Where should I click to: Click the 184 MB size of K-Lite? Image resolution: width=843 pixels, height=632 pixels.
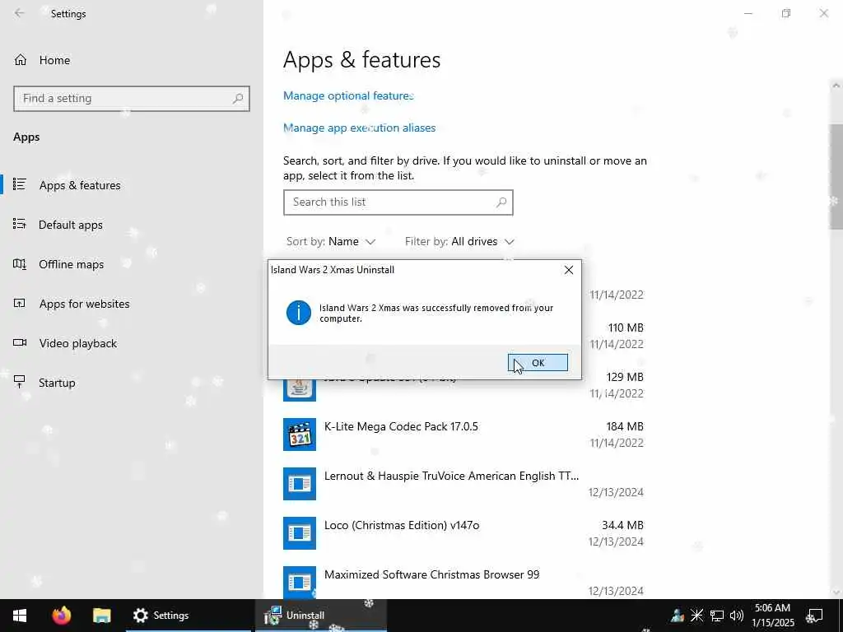point(625,426)
